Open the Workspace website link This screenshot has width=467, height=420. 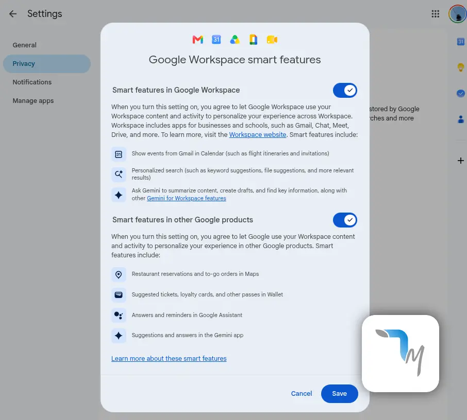(x=258, y=134)
